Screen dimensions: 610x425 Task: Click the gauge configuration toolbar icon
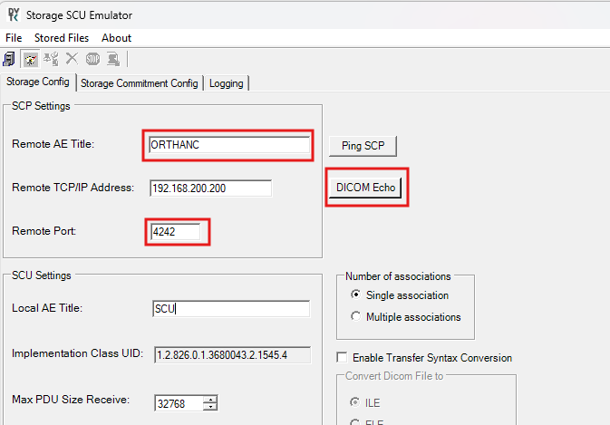coord(30,59)
